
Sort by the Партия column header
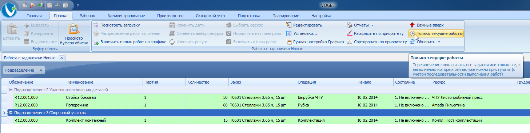point(164,82)
